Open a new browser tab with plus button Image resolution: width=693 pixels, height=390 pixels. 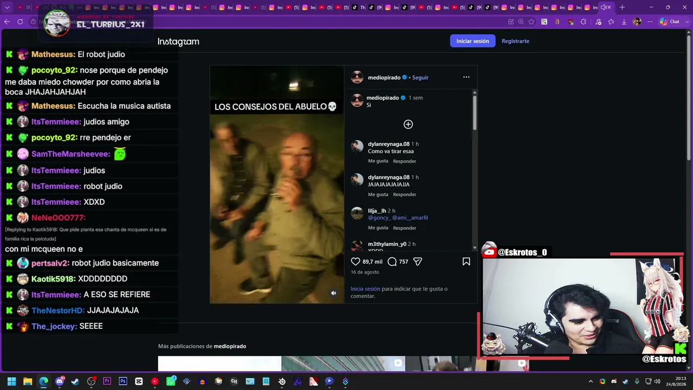622,8
